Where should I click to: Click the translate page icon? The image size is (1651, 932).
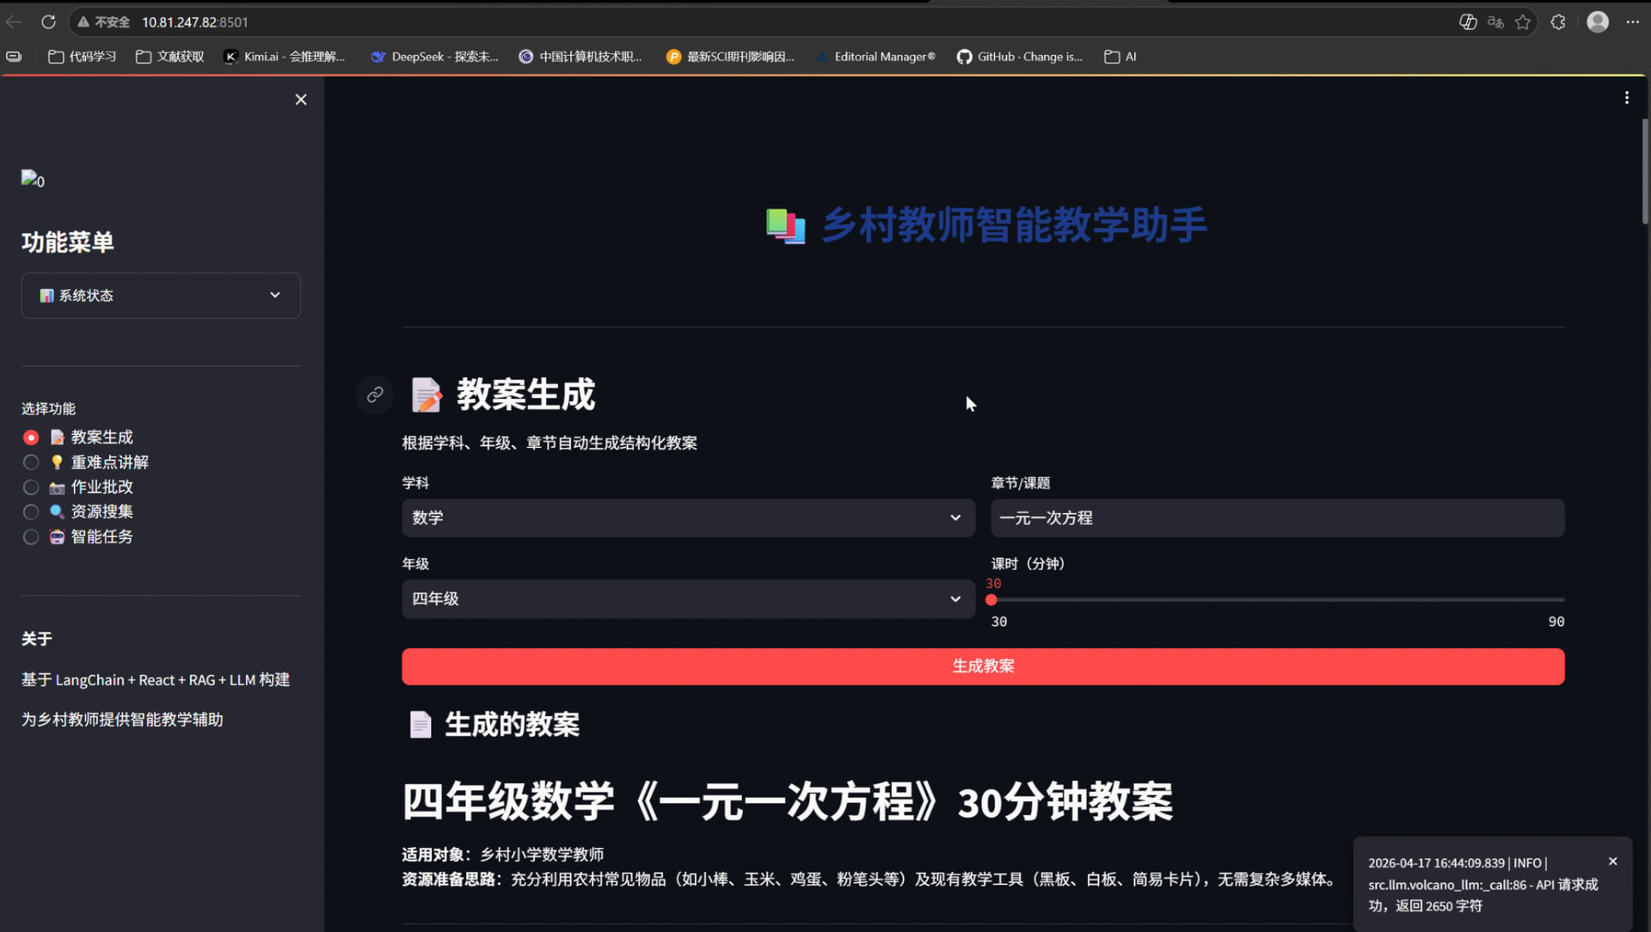click(x=1495, y=22)
